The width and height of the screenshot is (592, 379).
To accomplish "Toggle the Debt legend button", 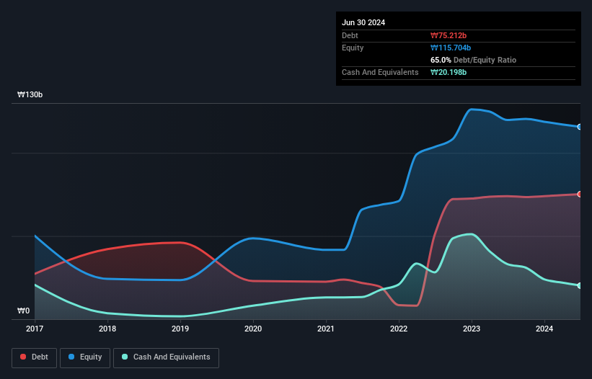I will (x=35, y=357).
